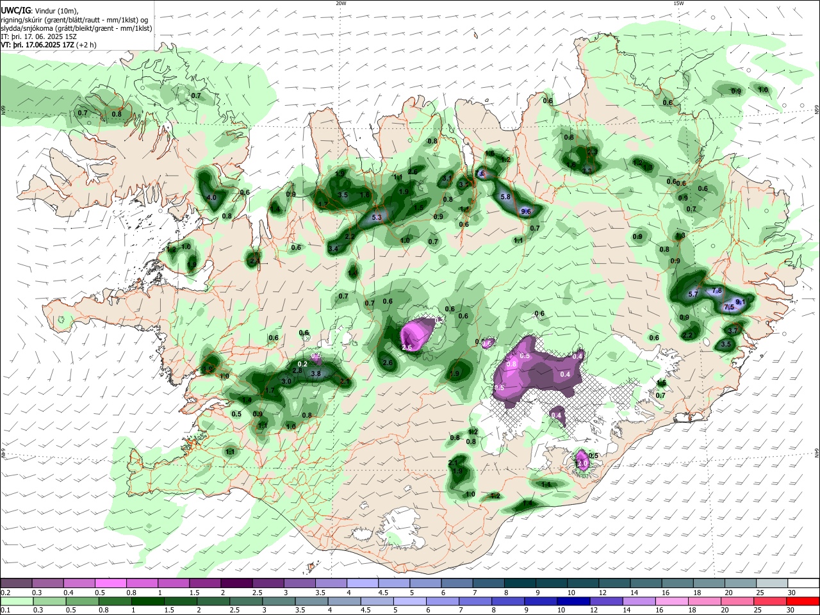Click the 'VT: þri. 17.06.2025 17Z (+2 h)' line
Screen dimensions: 820x615
coord(49,45)
